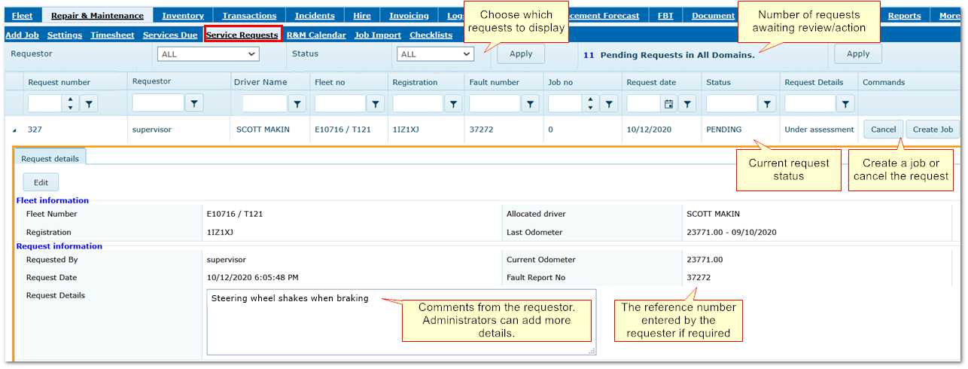Click the Fault number filter icon
Screen dimensions: 968x369
531,104
